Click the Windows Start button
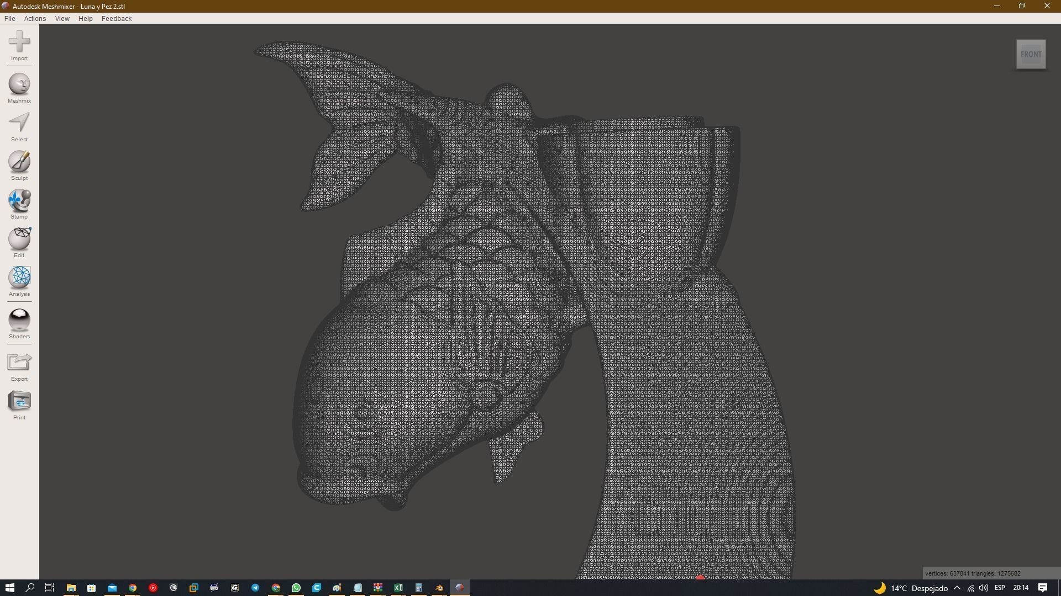The height and width of the screenshot is (596, 1061). (8, 588)
